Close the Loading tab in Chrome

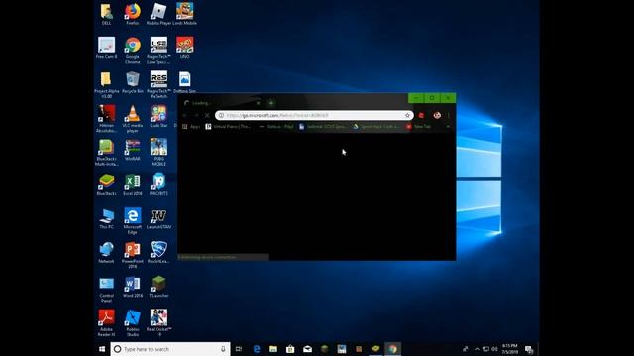(258, 103)
